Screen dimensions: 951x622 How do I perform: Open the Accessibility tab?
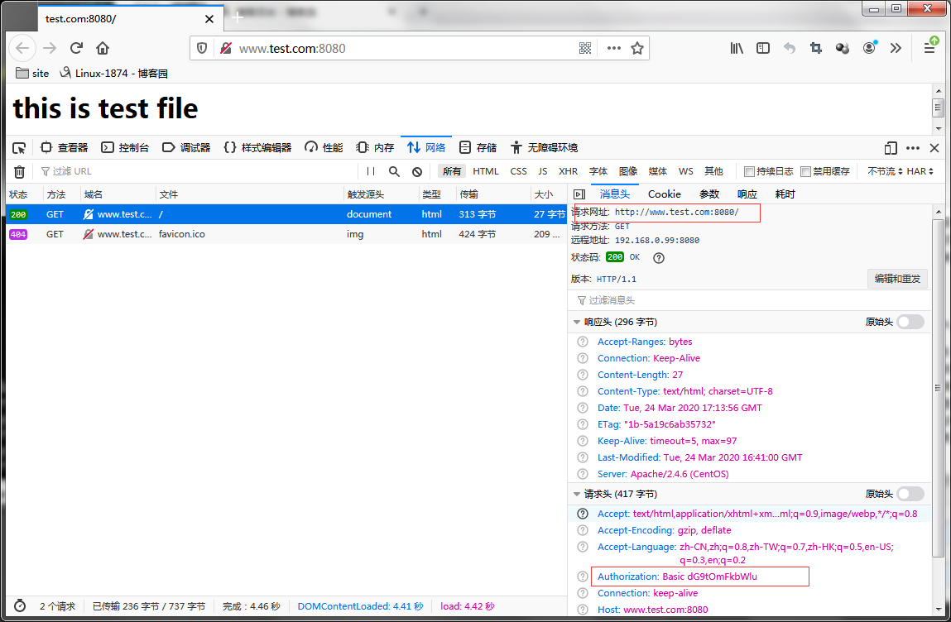click(x=544, y=148)
